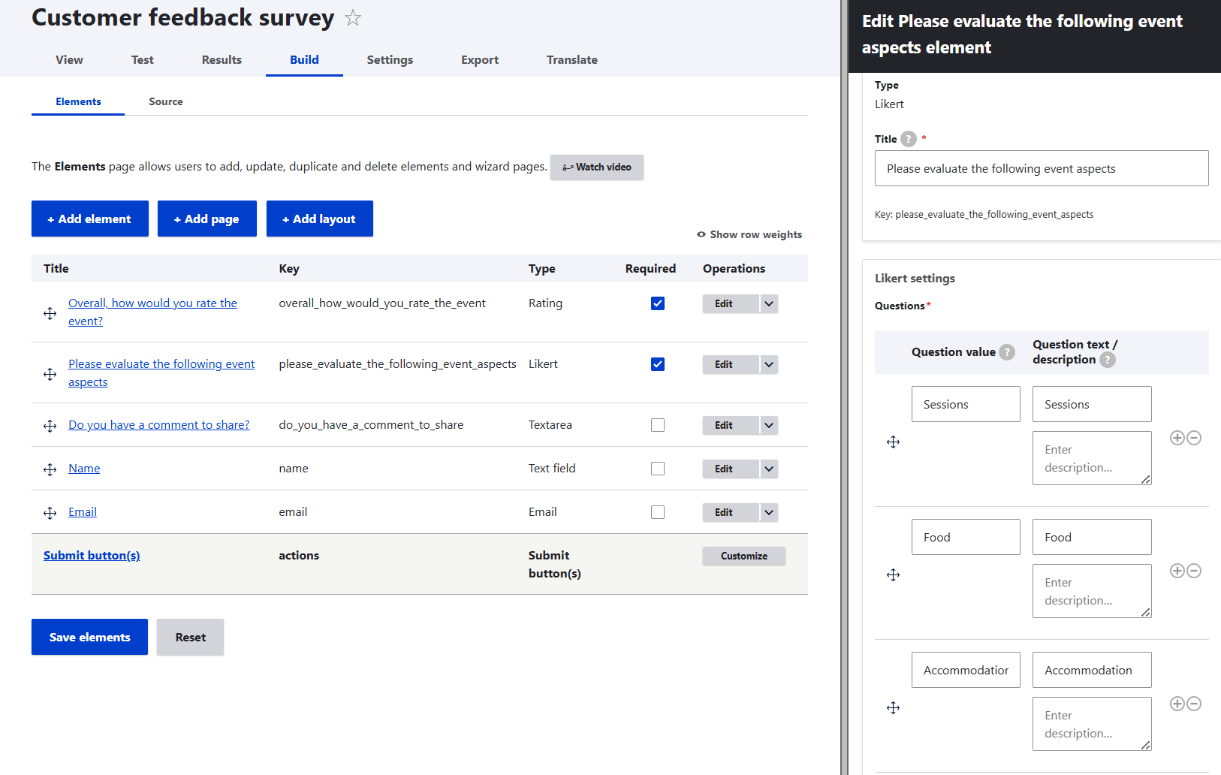This screenshot has height=775, width=1221.
Task: Open the 'Do you have a comment to share?' link
Action: pos(159,425)
